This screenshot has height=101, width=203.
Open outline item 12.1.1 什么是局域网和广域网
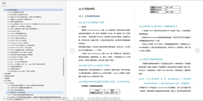click(16, 12)
